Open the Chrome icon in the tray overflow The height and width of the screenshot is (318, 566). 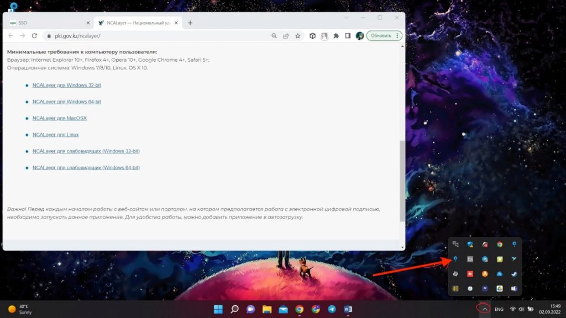click(x=500, y=245)
